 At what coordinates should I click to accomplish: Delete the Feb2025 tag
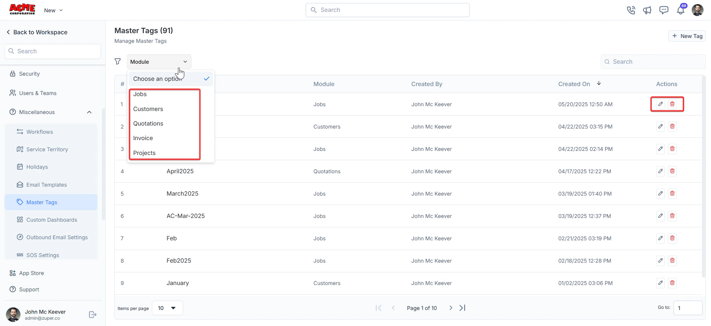pos(672,260)
